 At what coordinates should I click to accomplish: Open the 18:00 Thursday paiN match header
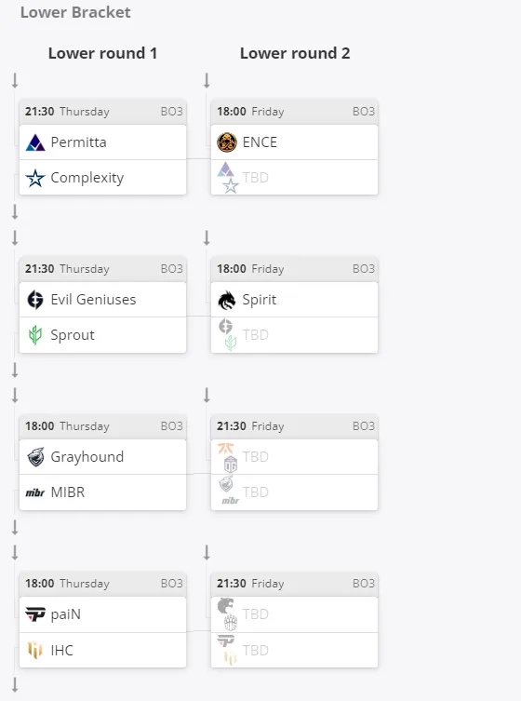coord(102,584)
